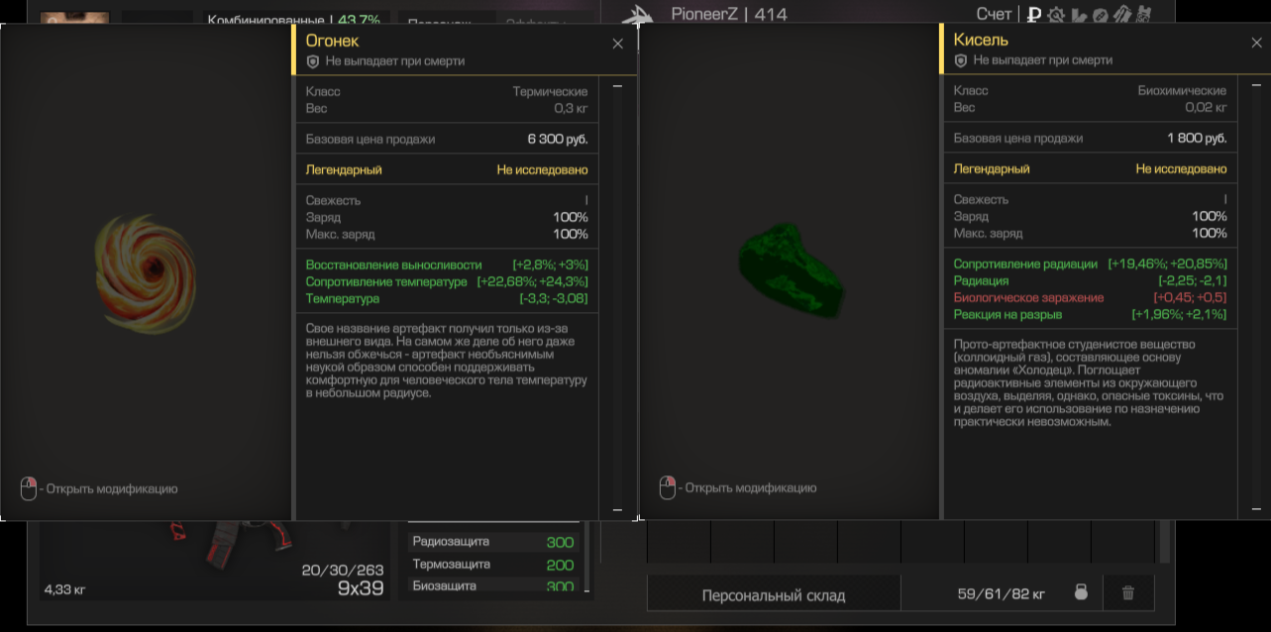Click the trash bin icon
The height and width of the screenshot is (632, 1271).
tap(1127, 592)
